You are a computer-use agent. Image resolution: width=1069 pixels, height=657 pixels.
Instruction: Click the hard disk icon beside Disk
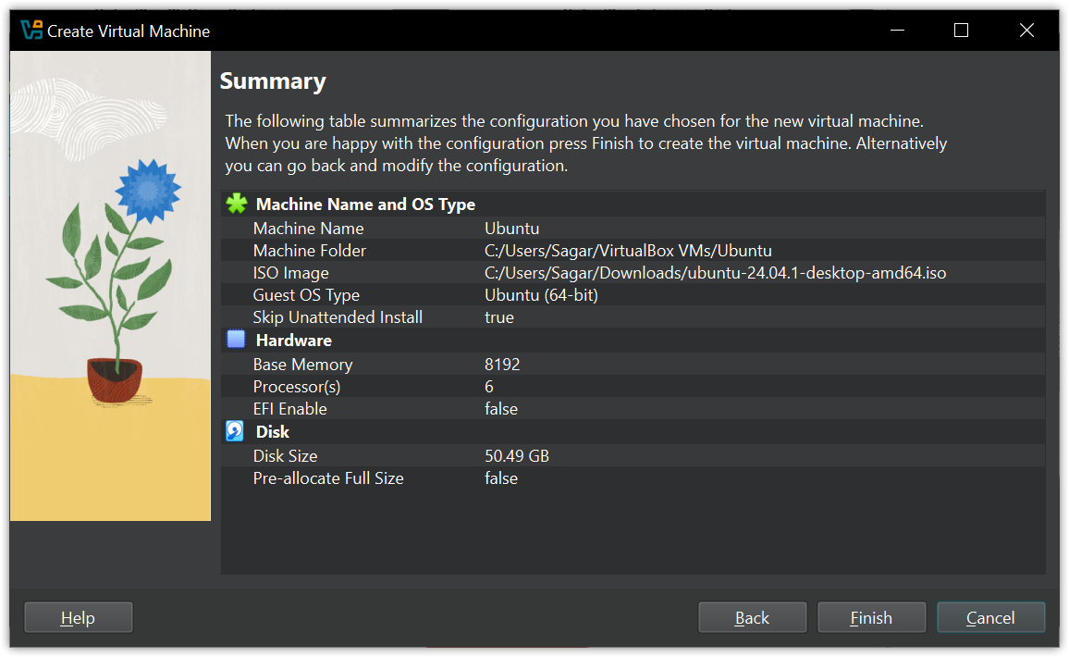pos(235,430)
